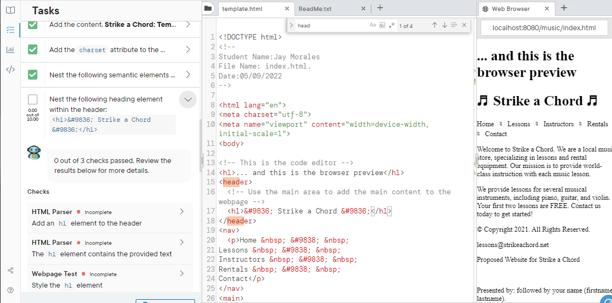
Task: Click globe icon on Web Browser tab
Action: pyautogui.click(x=485, y=9)
